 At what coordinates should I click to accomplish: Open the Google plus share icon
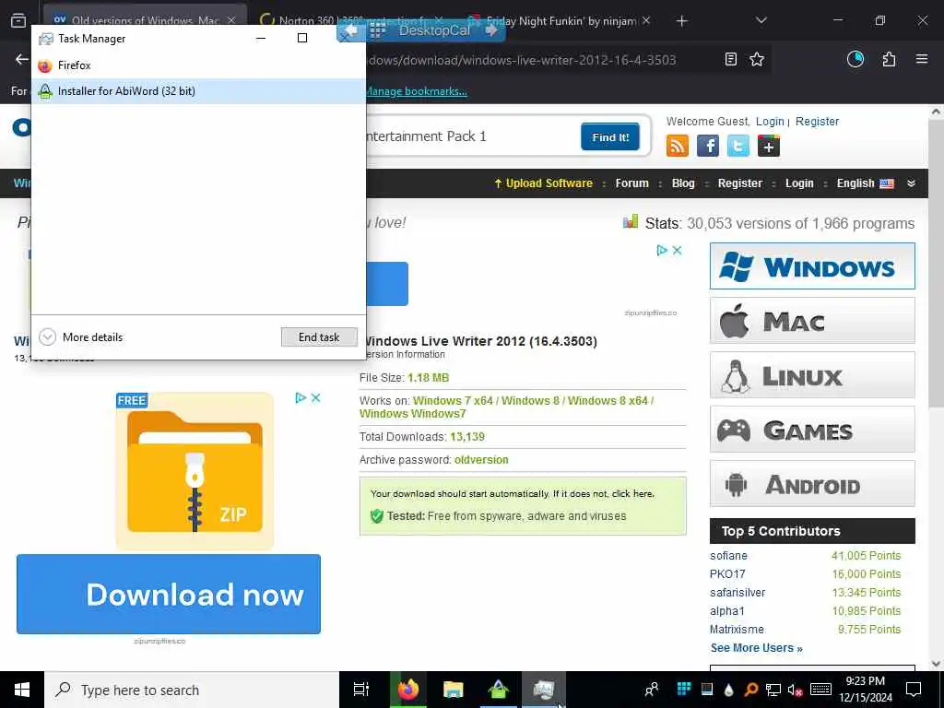pos(768,146)
